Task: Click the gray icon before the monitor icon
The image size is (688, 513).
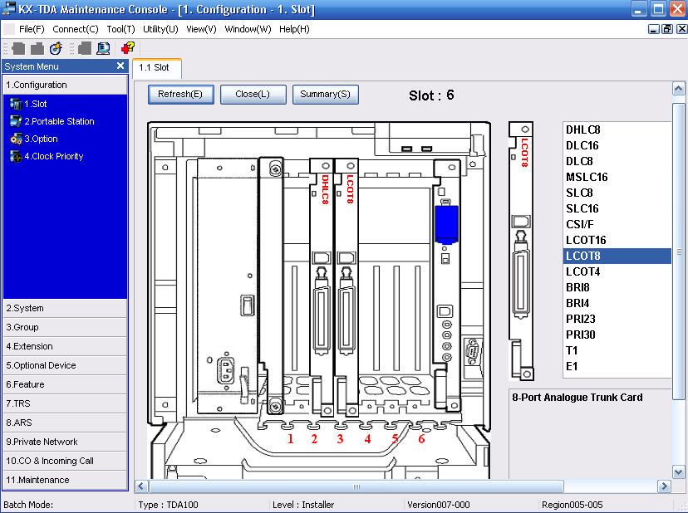Action: [x=85, y=48]
